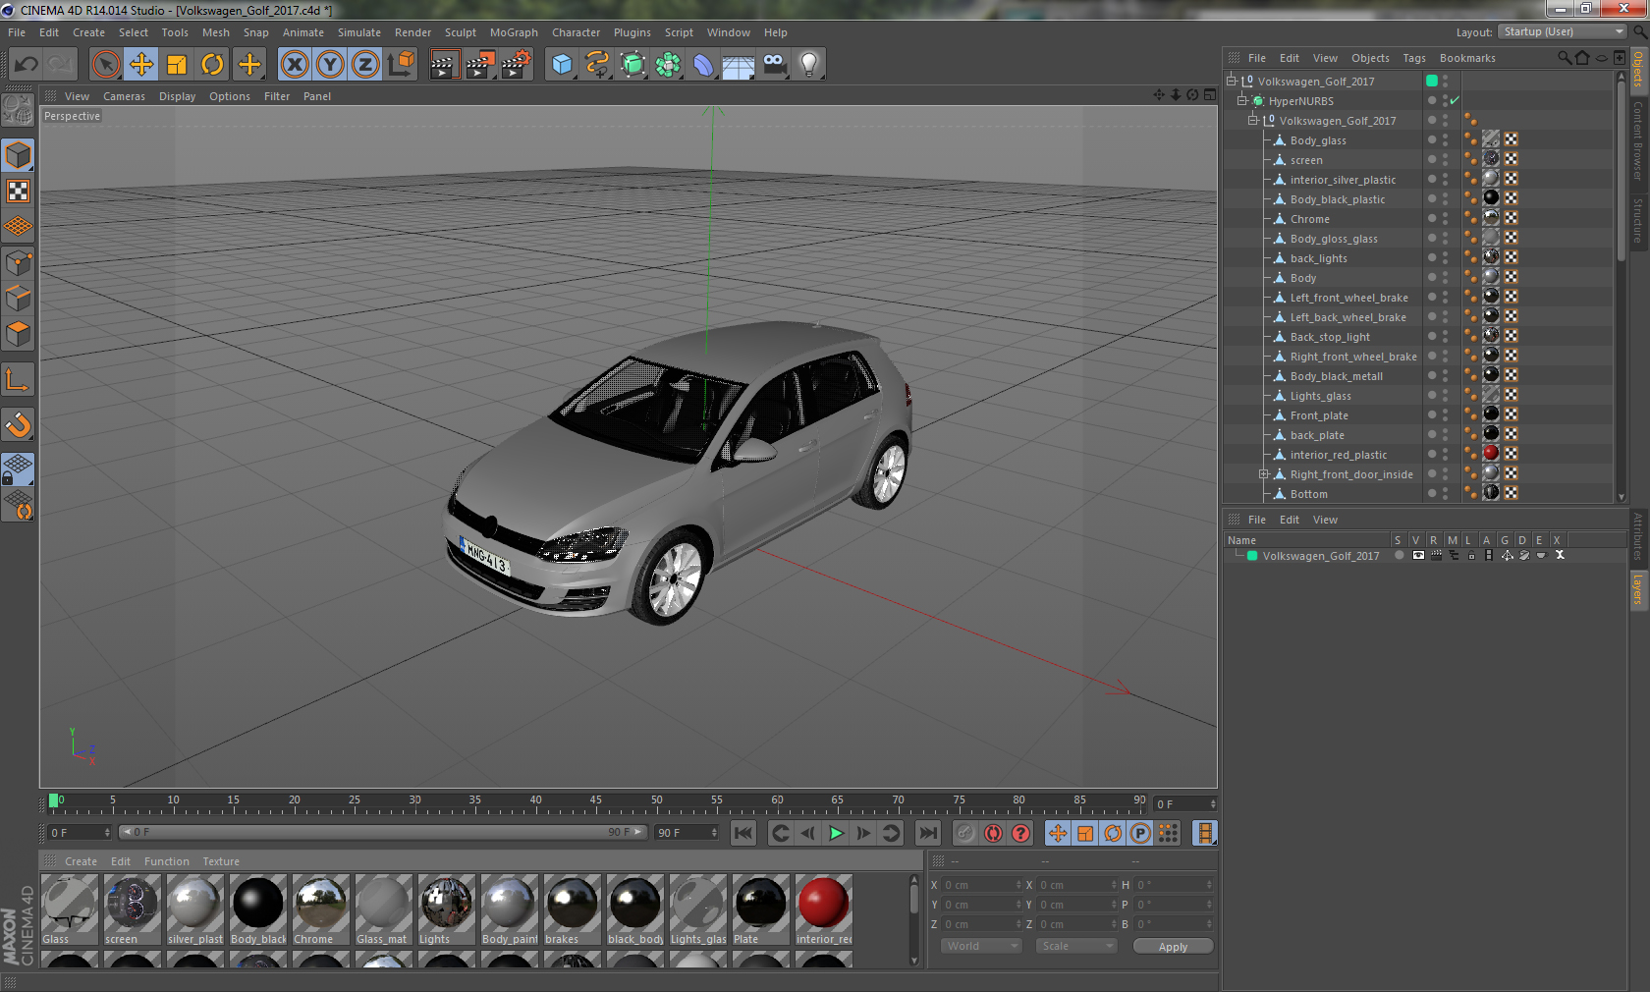
Task: Select Back_stop_light in object tree
Action: 1329,337
